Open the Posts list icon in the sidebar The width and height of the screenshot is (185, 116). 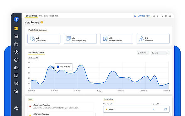pos(16,36)
